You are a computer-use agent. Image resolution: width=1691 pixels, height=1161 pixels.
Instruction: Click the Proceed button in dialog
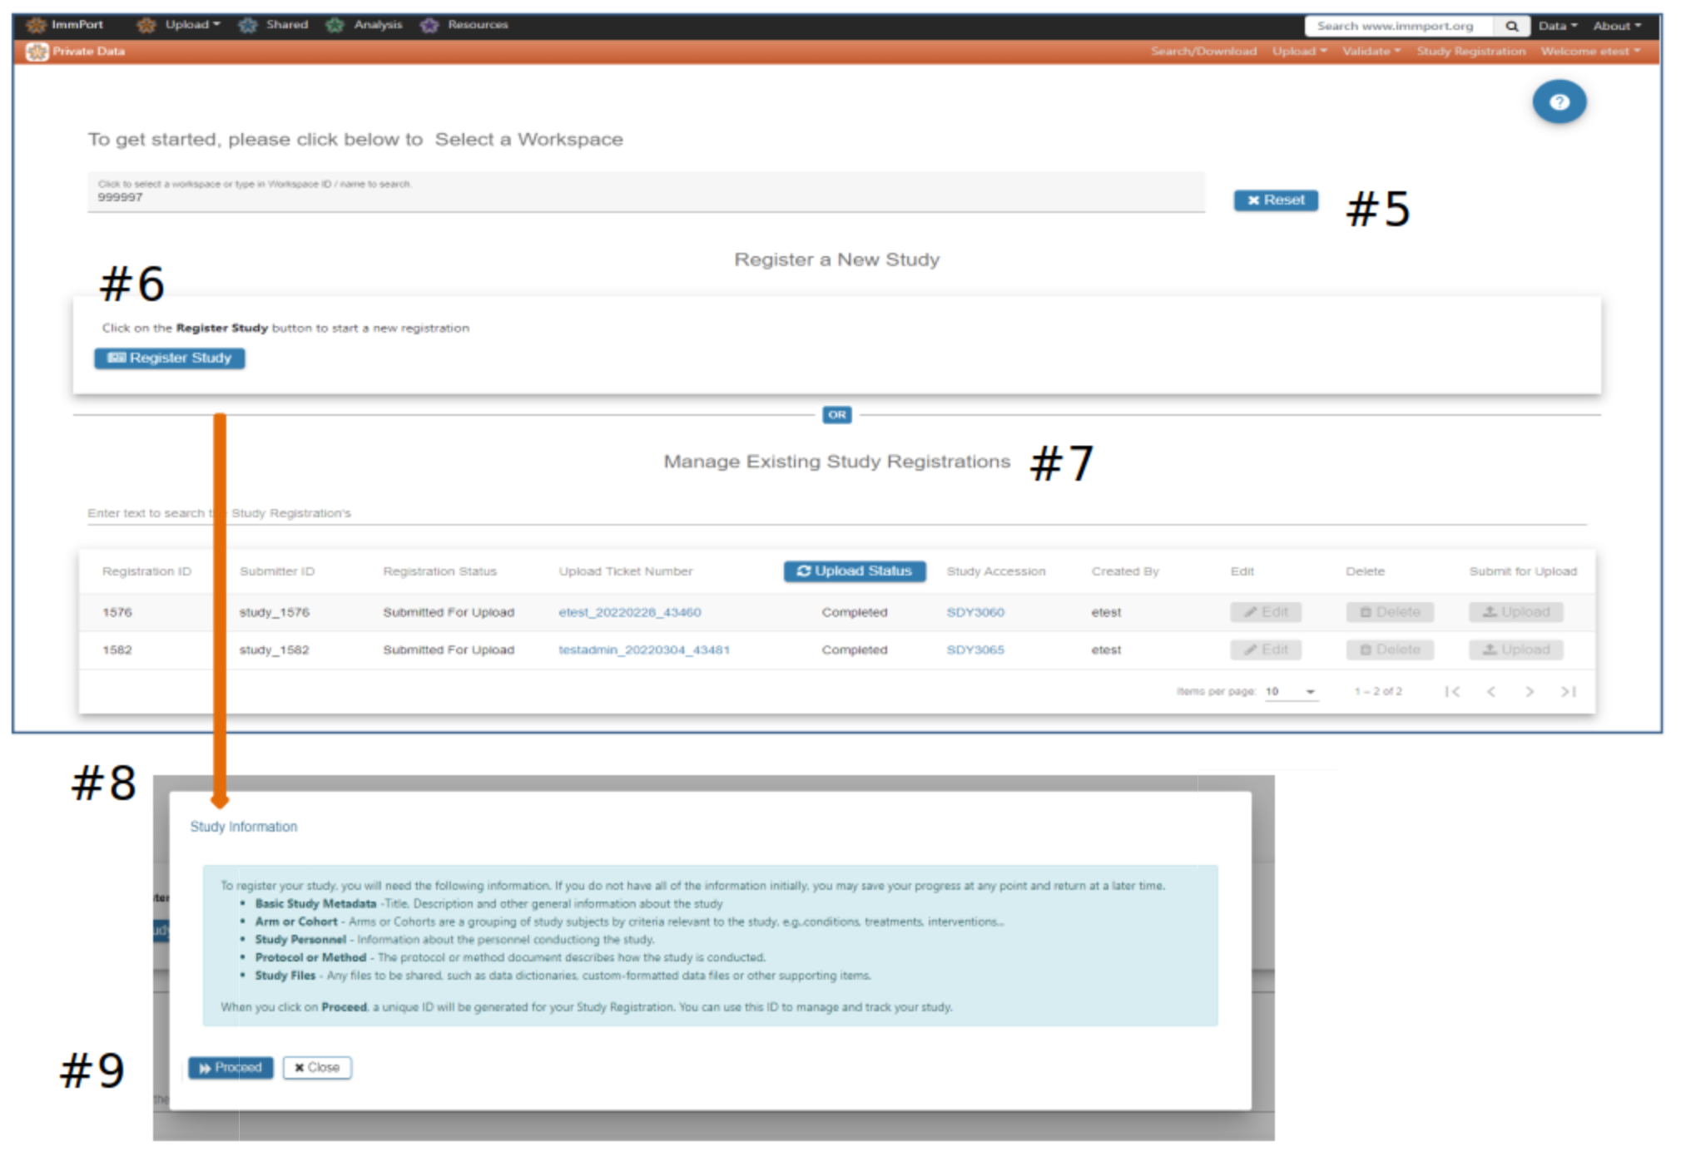231,1068
